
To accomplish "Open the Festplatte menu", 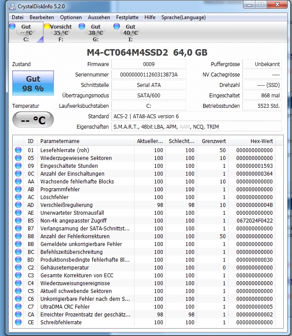I will coord(127,17).
